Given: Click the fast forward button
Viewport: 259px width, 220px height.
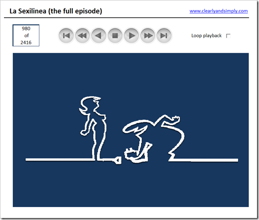Looking at the screenshot, I should click(147, 35).
